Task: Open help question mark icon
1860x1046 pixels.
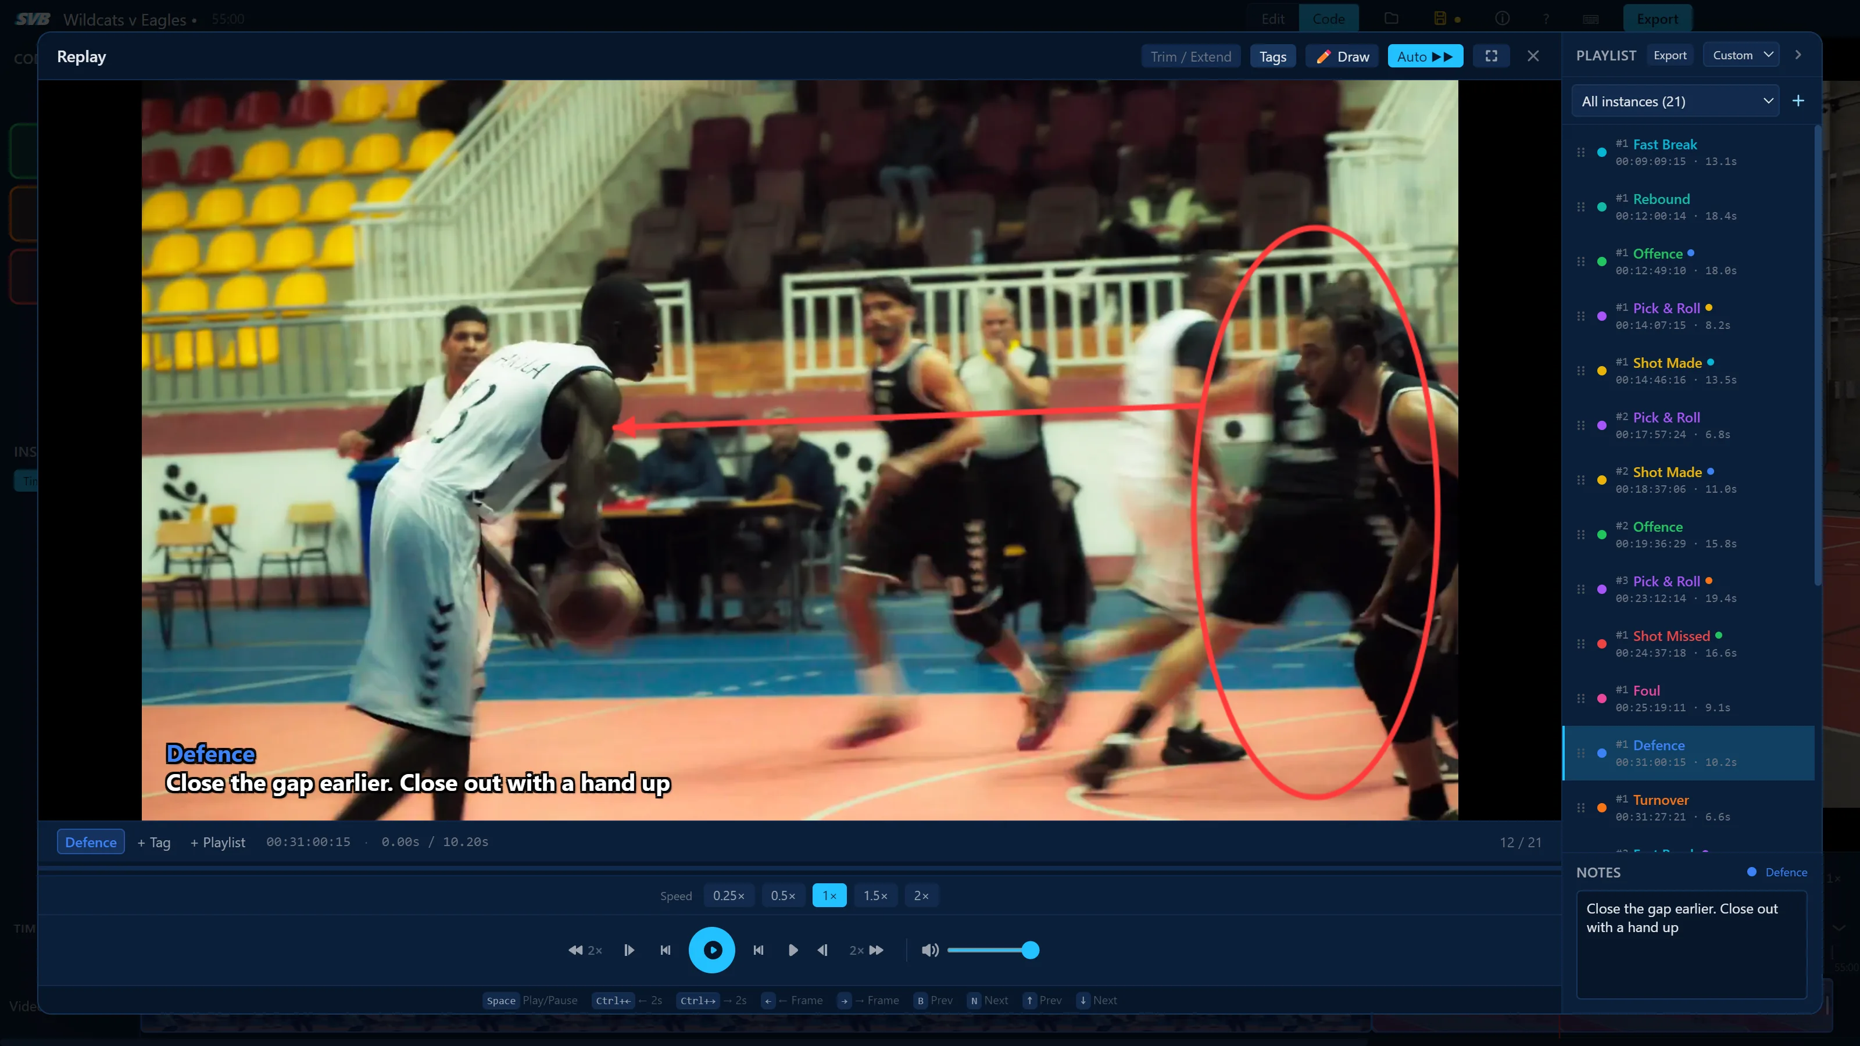Action: click(x=1546, y=19)
